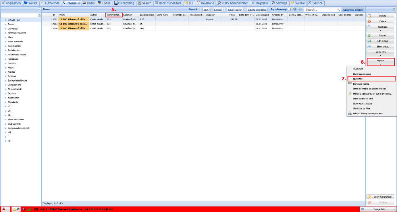
Task: Open the Loans tab
Action: click(x=104, y=3)
